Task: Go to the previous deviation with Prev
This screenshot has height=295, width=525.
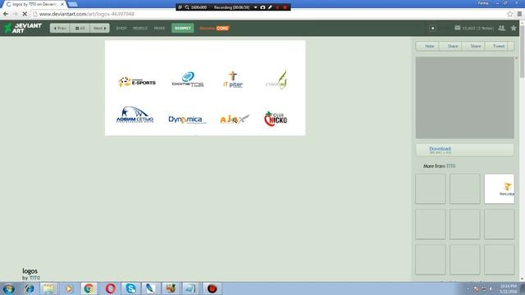Action: 60,28
